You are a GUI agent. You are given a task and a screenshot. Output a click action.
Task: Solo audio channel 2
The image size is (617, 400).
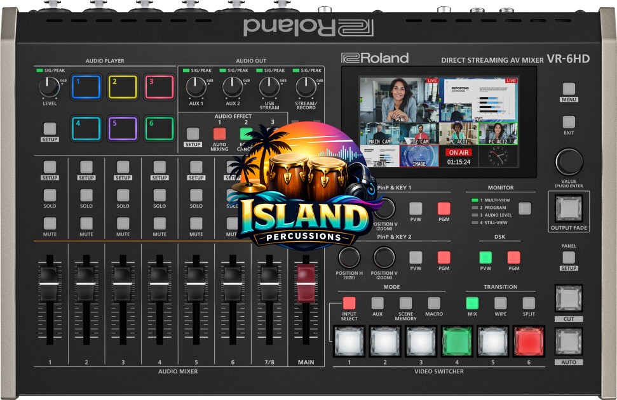(x=86, y=195)
